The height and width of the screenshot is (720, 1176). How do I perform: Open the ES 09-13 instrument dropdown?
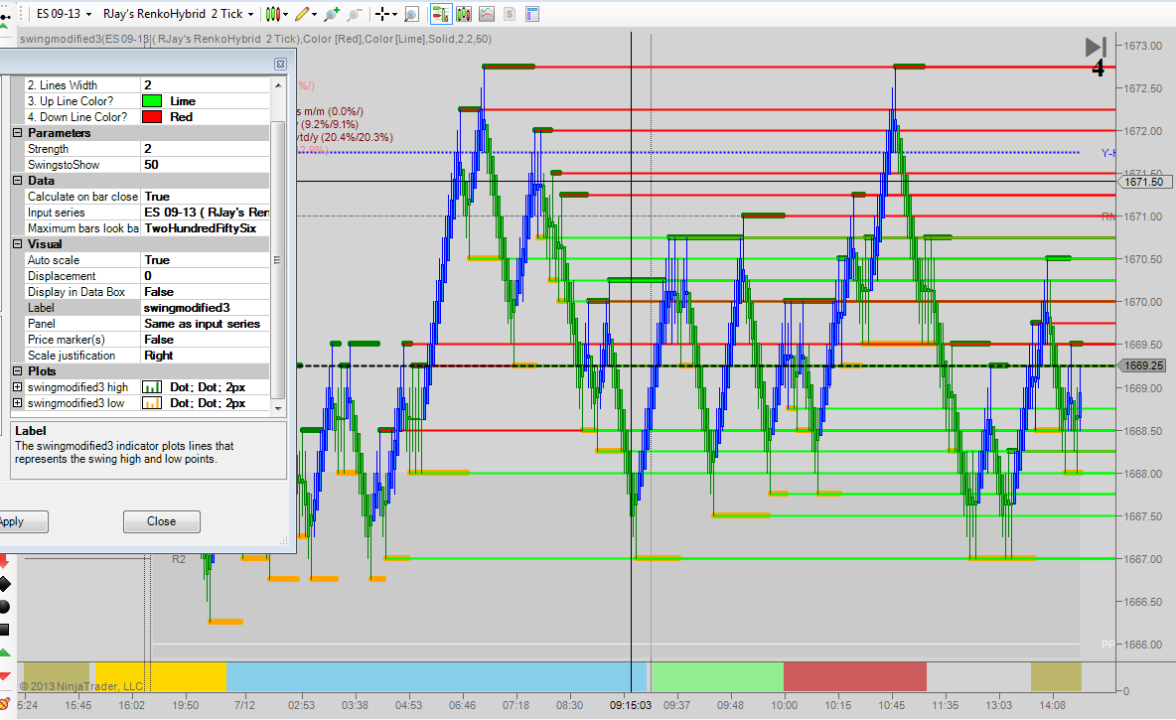[64, 14]
